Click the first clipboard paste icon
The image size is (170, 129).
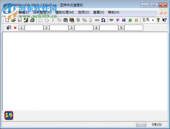point(66,20)
